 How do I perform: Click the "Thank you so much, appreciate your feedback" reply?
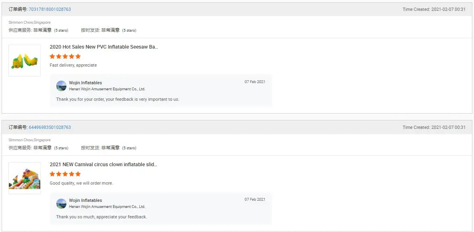coord(101,217)
